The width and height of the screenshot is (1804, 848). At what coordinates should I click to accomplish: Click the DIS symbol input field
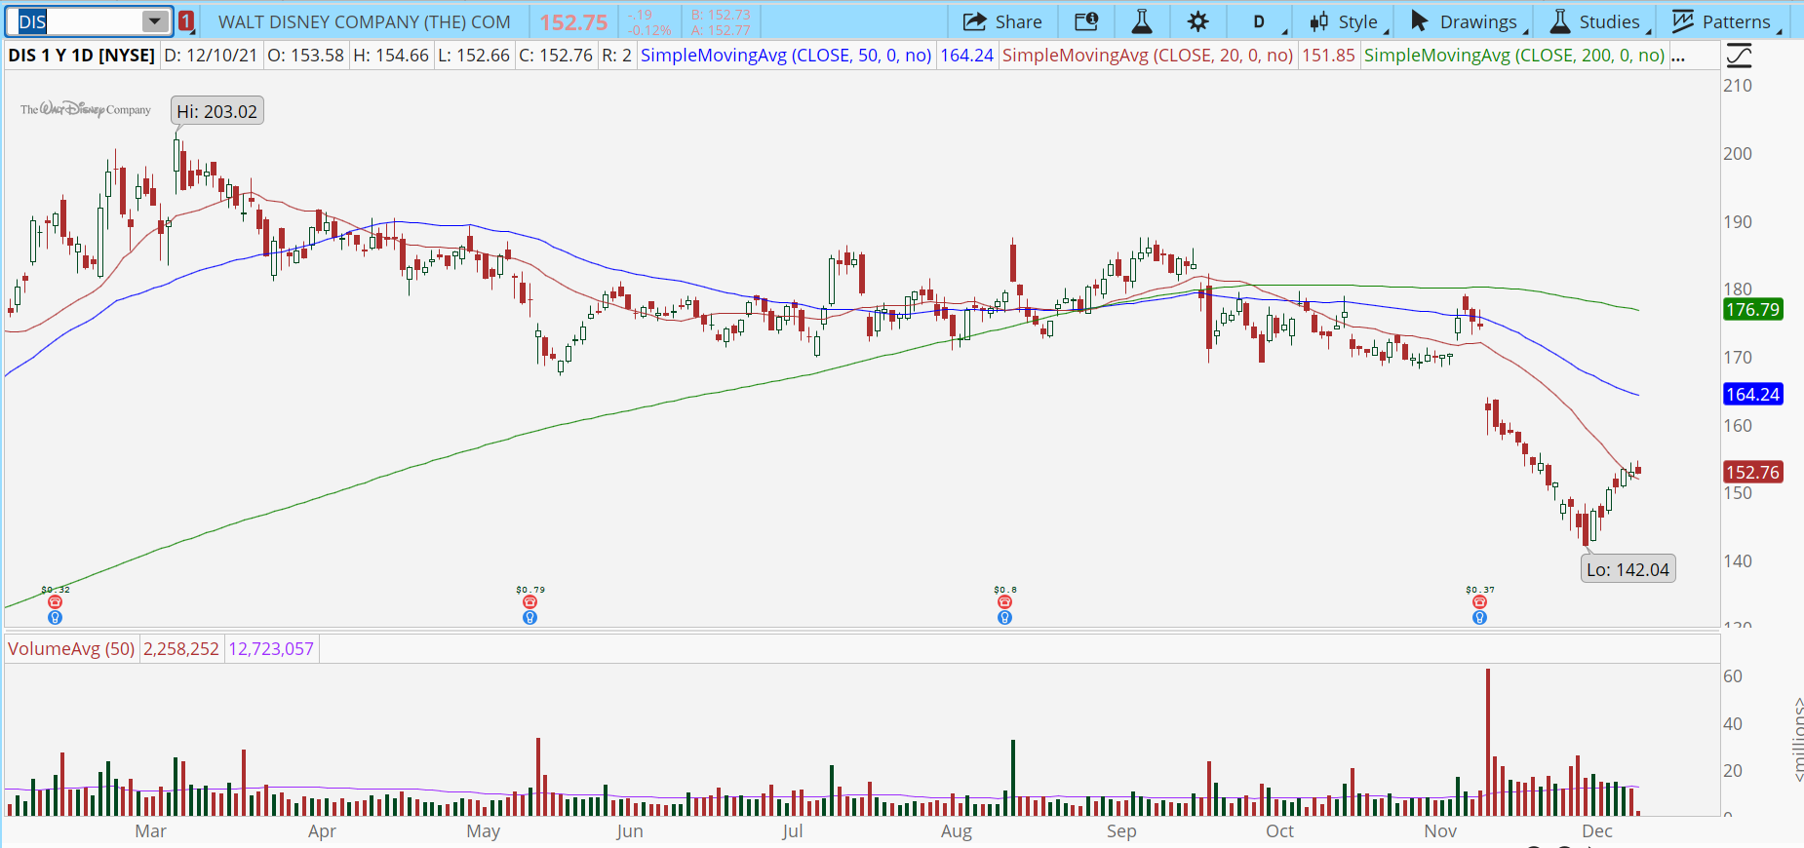point(78,21)
